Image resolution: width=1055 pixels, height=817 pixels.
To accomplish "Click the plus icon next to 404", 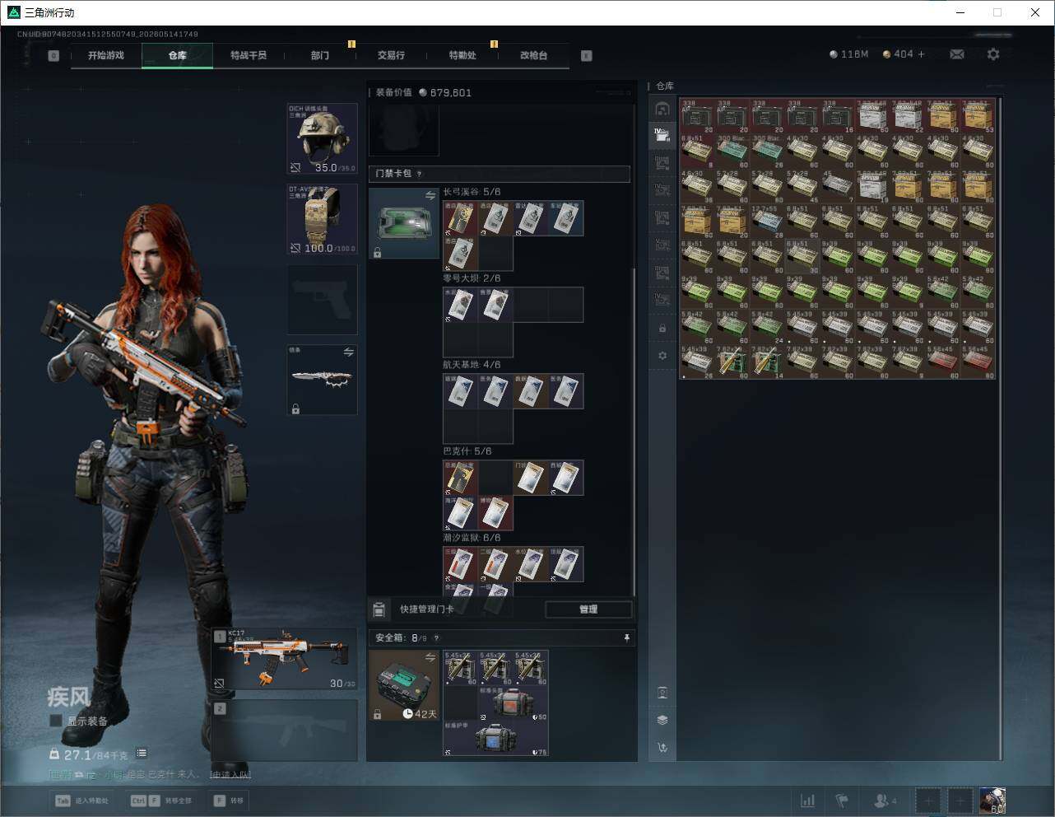I will click(x=922, y=54).
